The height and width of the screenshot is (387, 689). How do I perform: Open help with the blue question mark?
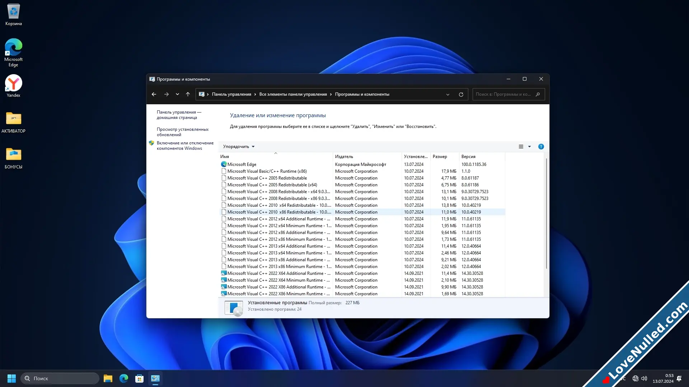[541, 147]
